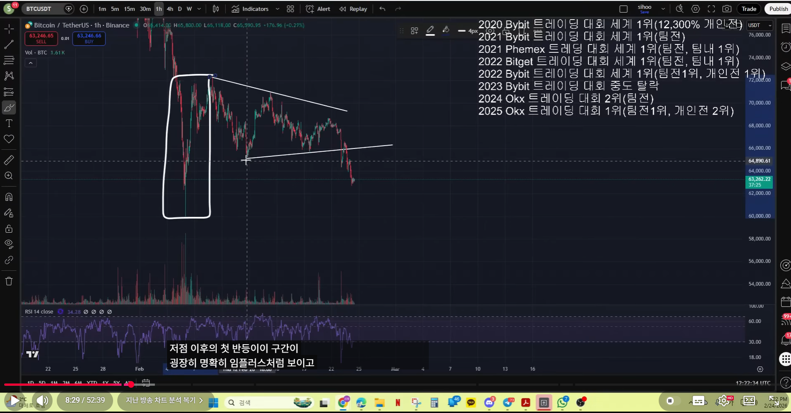Open the object tree layers panel
Viewport: 791px width, 413px height.
(x=785, y=66)
